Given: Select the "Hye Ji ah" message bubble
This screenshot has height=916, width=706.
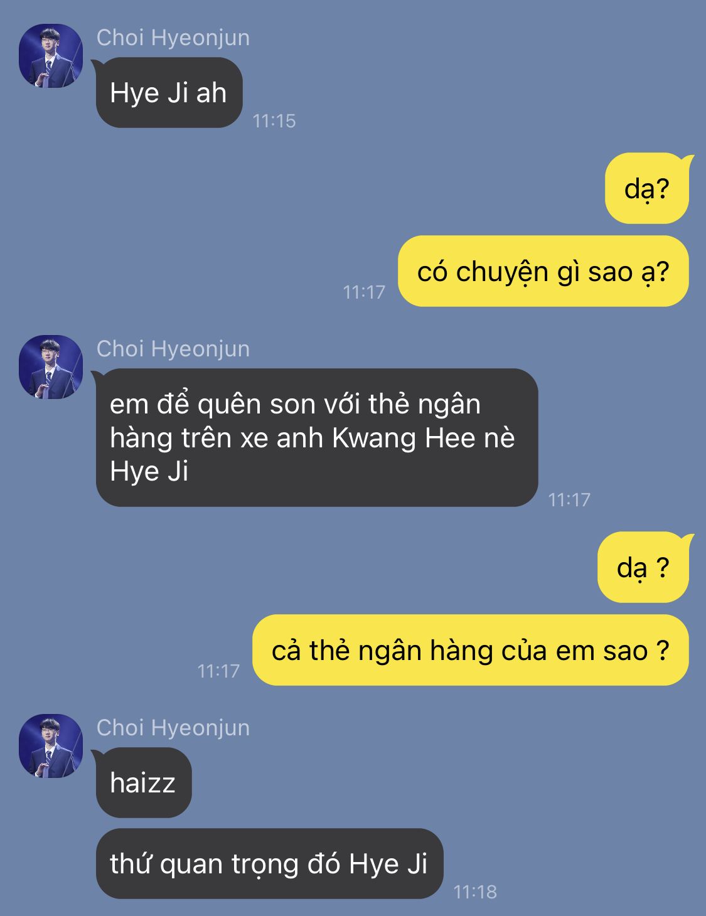Looking at the screenshot, I should tap(169, 92).
